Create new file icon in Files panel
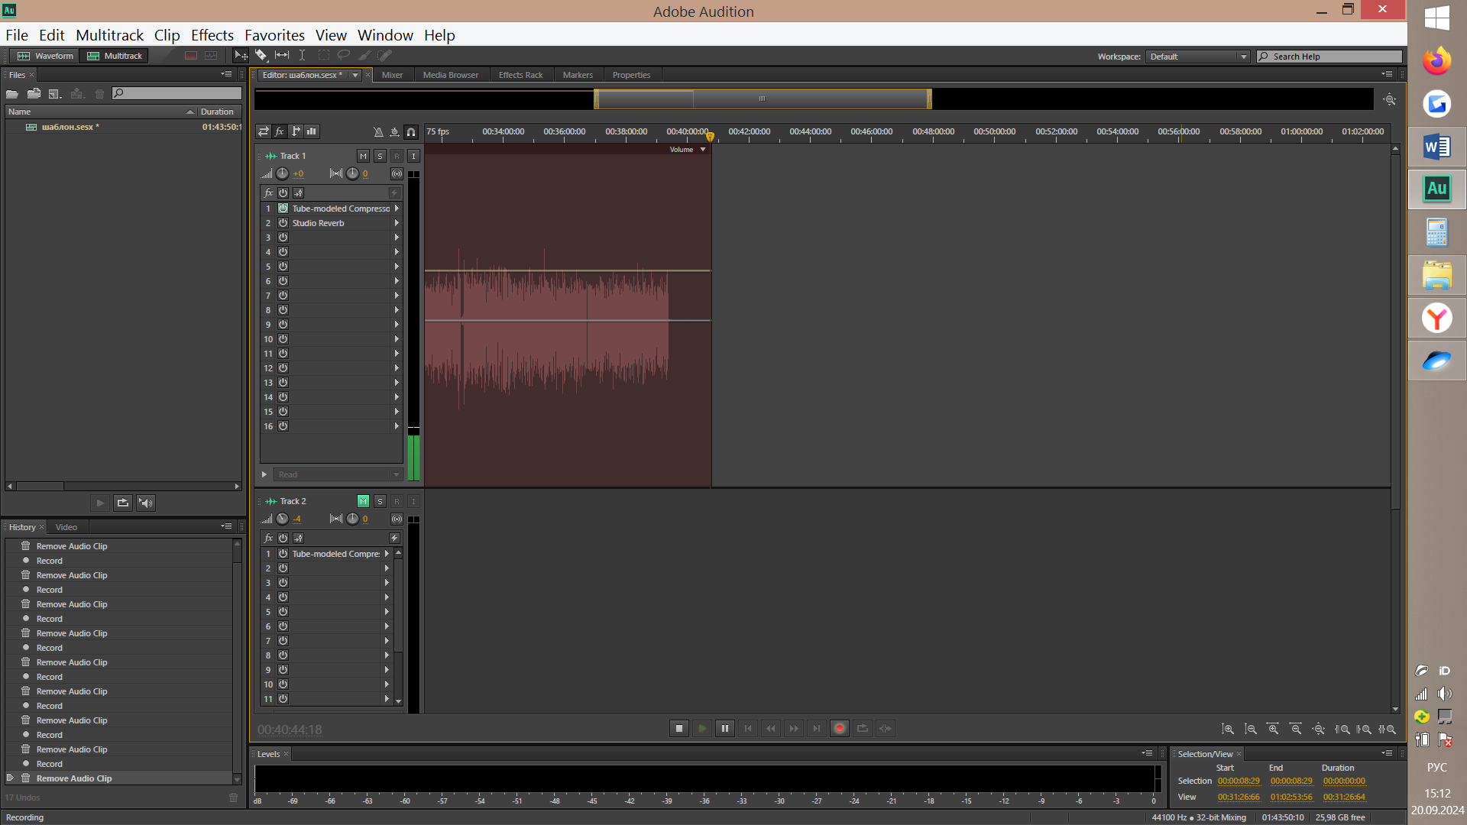1467x825 pixels. click(x=55, y=94)
